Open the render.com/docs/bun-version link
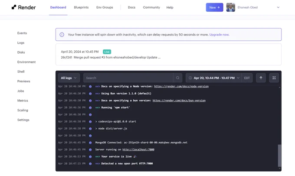This screenshot has width=295, height=176. click(x=179, y=101)
